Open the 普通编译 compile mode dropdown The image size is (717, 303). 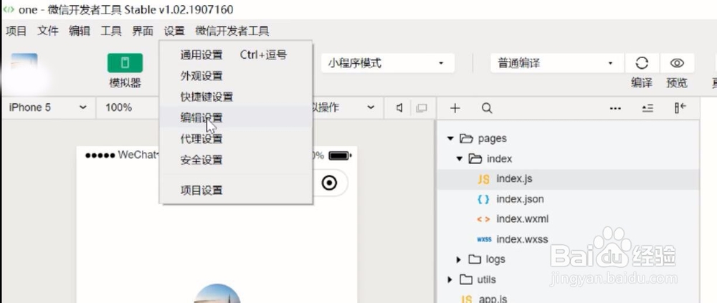(556, 63)
